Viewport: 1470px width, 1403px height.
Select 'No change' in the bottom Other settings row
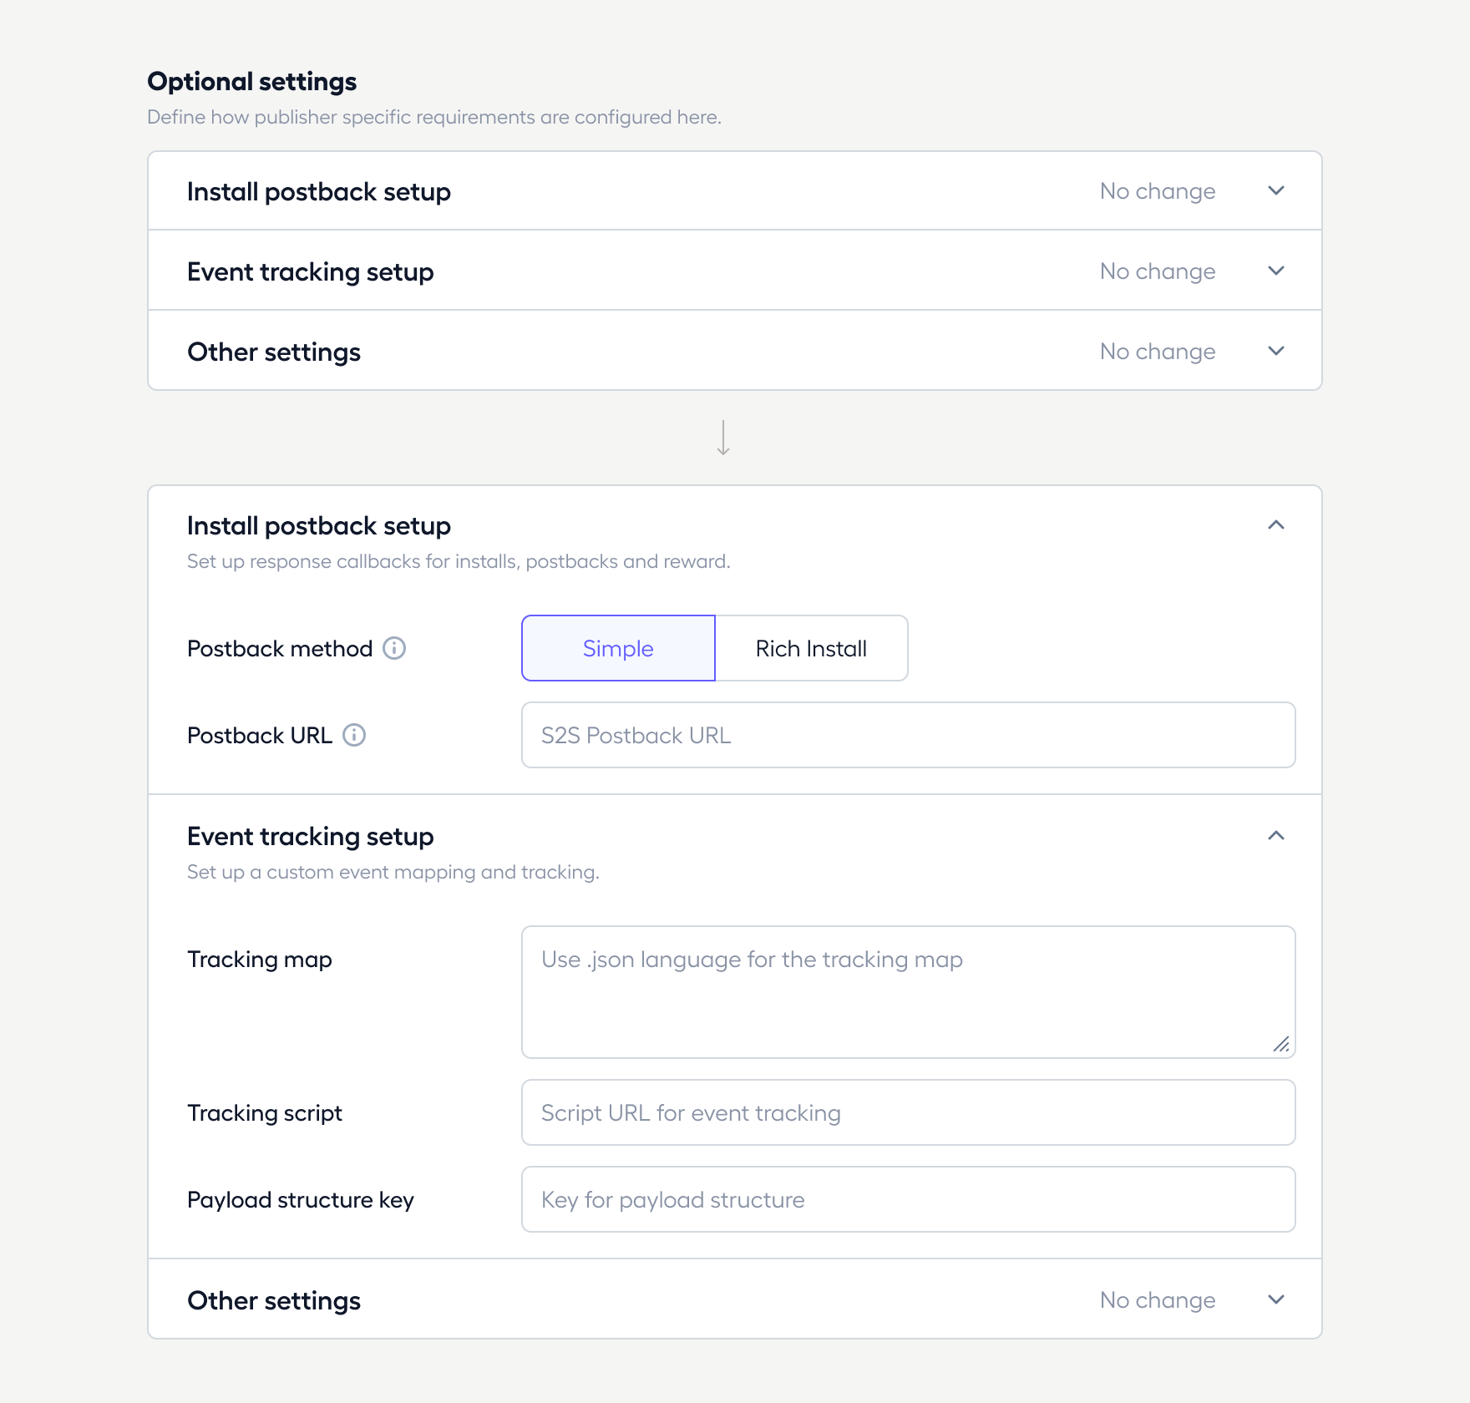(x=1158, y=1300)
